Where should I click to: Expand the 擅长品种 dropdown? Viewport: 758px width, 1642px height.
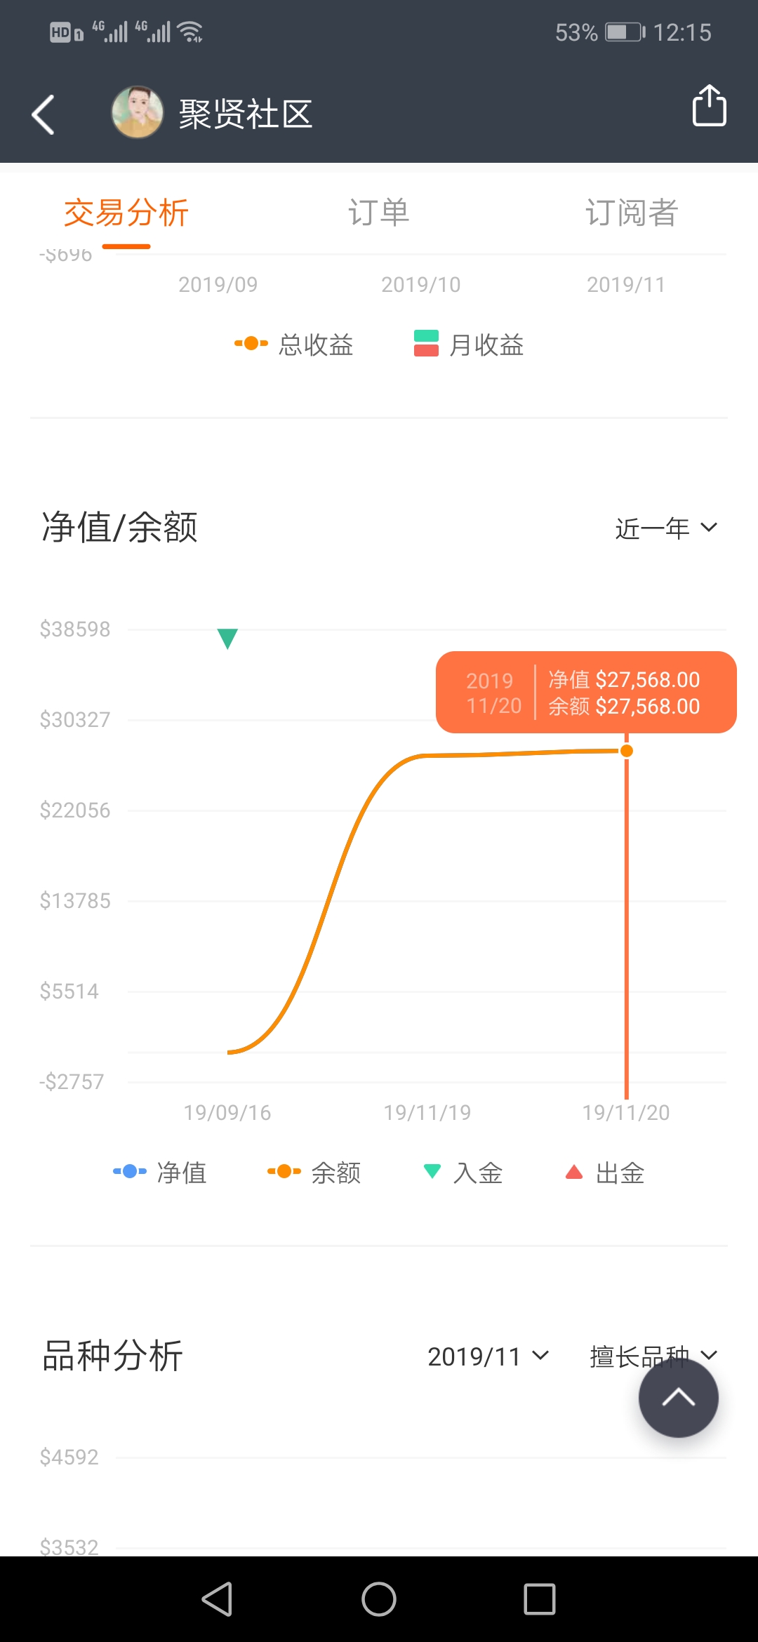[x=654, y=1356]
